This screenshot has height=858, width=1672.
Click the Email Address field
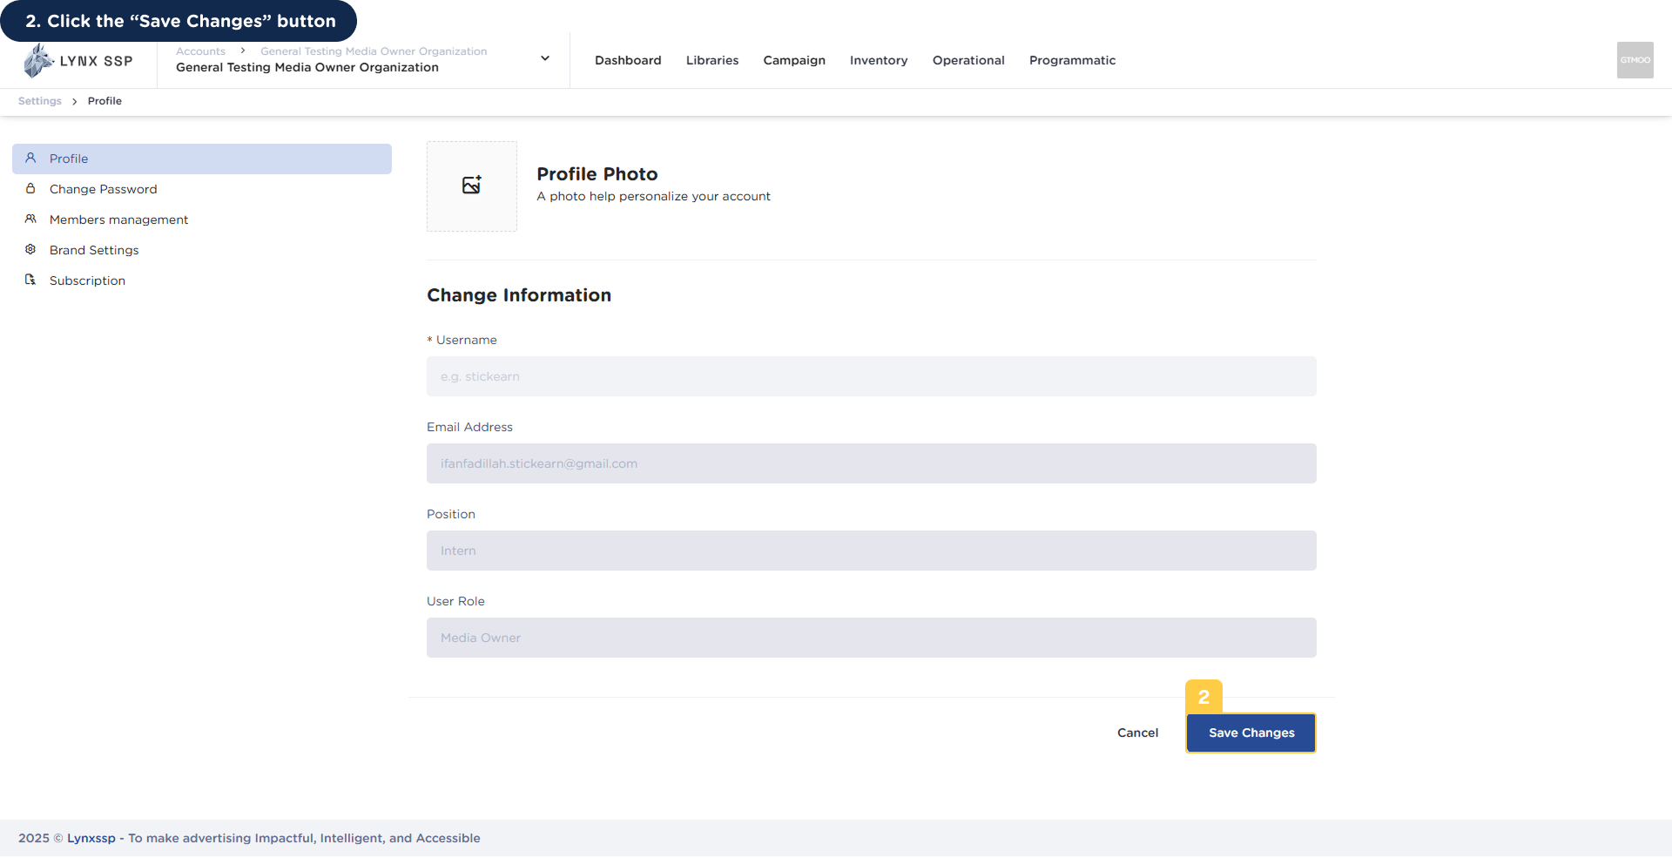click(872, 463)
